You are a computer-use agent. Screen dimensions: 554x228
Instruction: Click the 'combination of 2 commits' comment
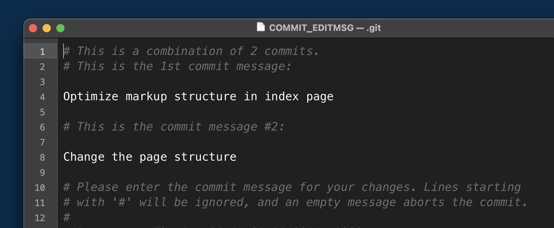tap(191, 51)
